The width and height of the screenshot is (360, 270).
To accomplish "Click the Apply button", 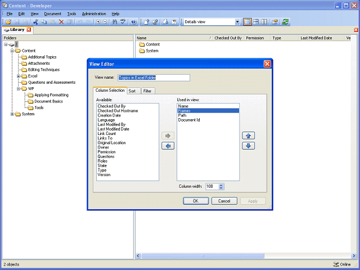I will [x=253, y=201].
